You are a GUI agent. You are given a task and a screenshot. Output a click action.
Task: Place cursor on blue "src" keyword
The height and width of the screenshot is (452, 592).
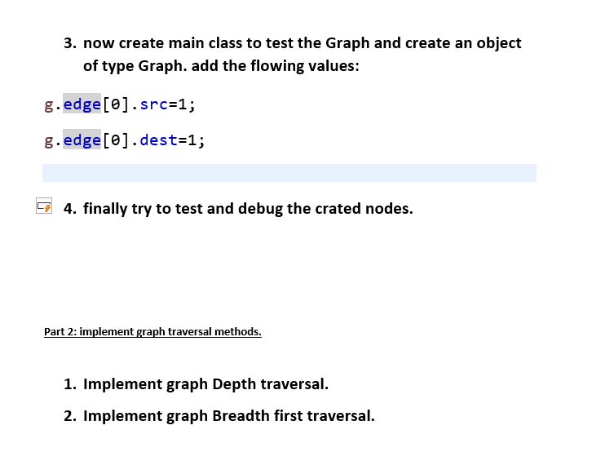click(x=153, y=104)
